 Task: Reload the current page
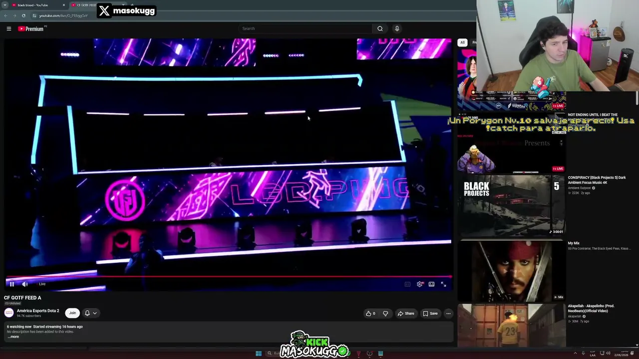[23, 15]
